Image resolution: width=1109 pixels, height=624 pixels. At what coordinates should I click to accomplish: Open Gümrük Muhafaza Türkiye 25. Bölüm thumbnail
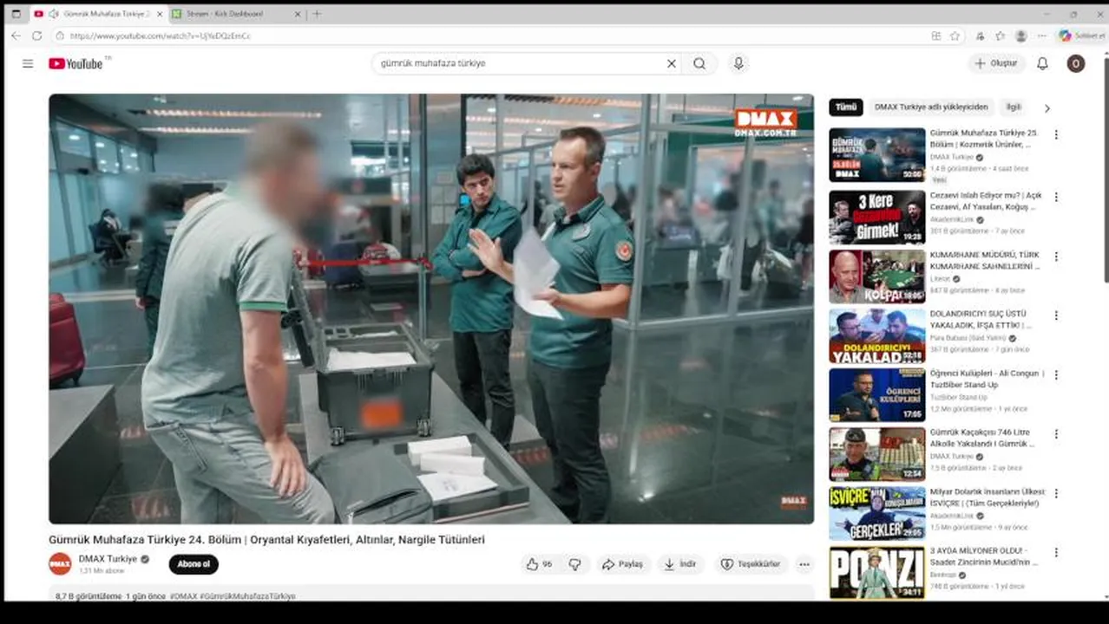click(876, 155)
